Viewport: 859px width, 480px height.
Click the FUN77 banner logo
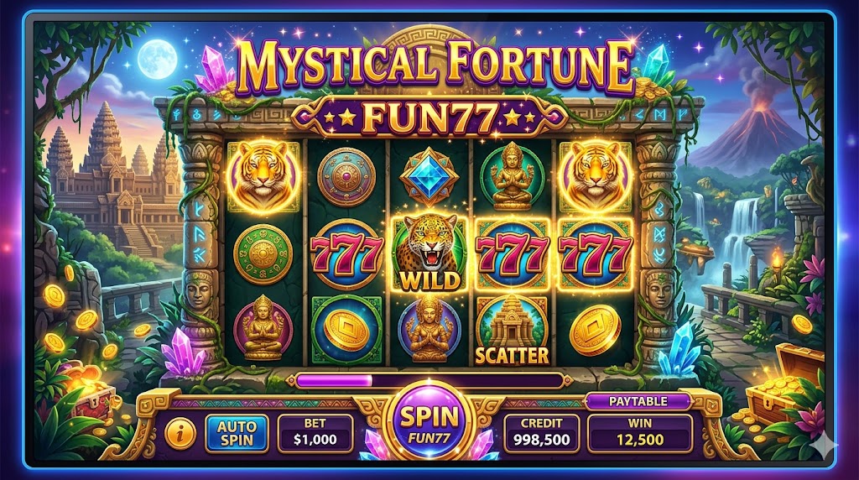coord(429,117)
